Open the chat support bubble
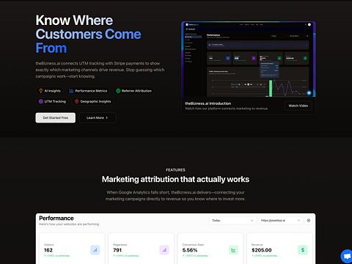Image resolution: width=352 pixels, height=264 pixels. (347, 257)
